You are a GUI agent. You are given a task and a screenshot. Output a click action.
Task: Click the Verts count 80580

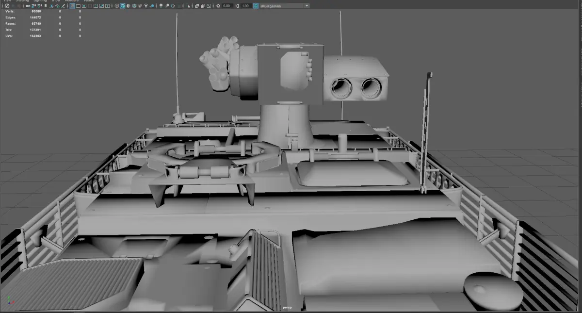35,11
